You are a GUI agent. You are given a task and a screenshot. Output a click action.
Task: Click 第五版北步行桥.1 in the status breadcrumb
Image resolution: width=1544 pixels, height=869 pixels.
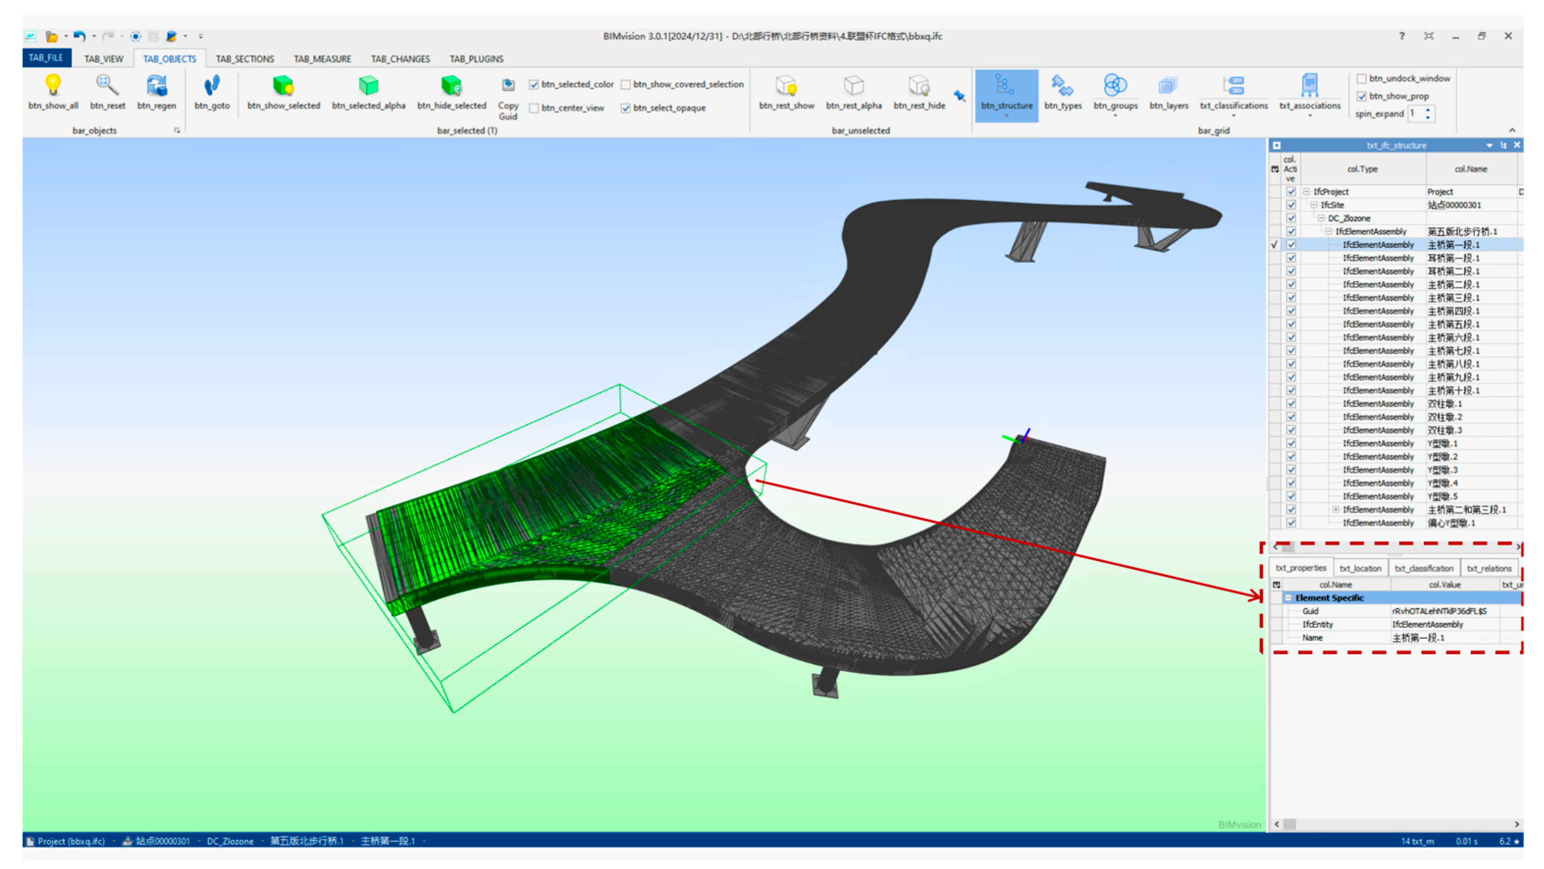click(x=306, y=841)
